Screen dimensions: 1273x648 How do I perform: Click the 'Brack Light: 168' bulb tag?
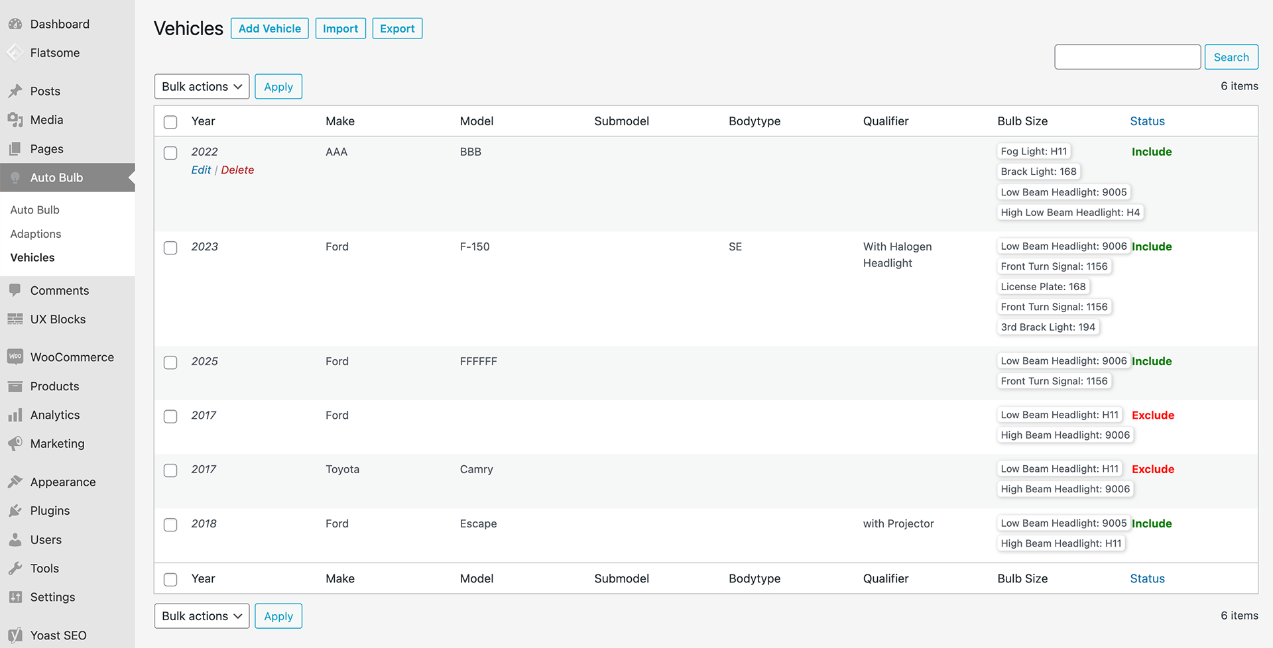tap(1038, 171)
